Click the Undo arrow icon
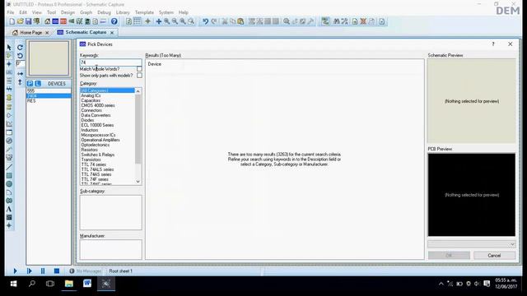This screenshot has height=296, width=527. [205, 21]
